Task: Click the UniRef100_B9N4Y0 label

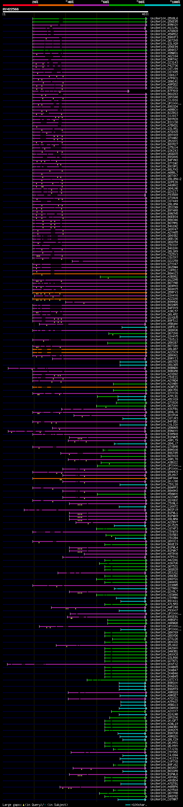Action: [164, 431]
